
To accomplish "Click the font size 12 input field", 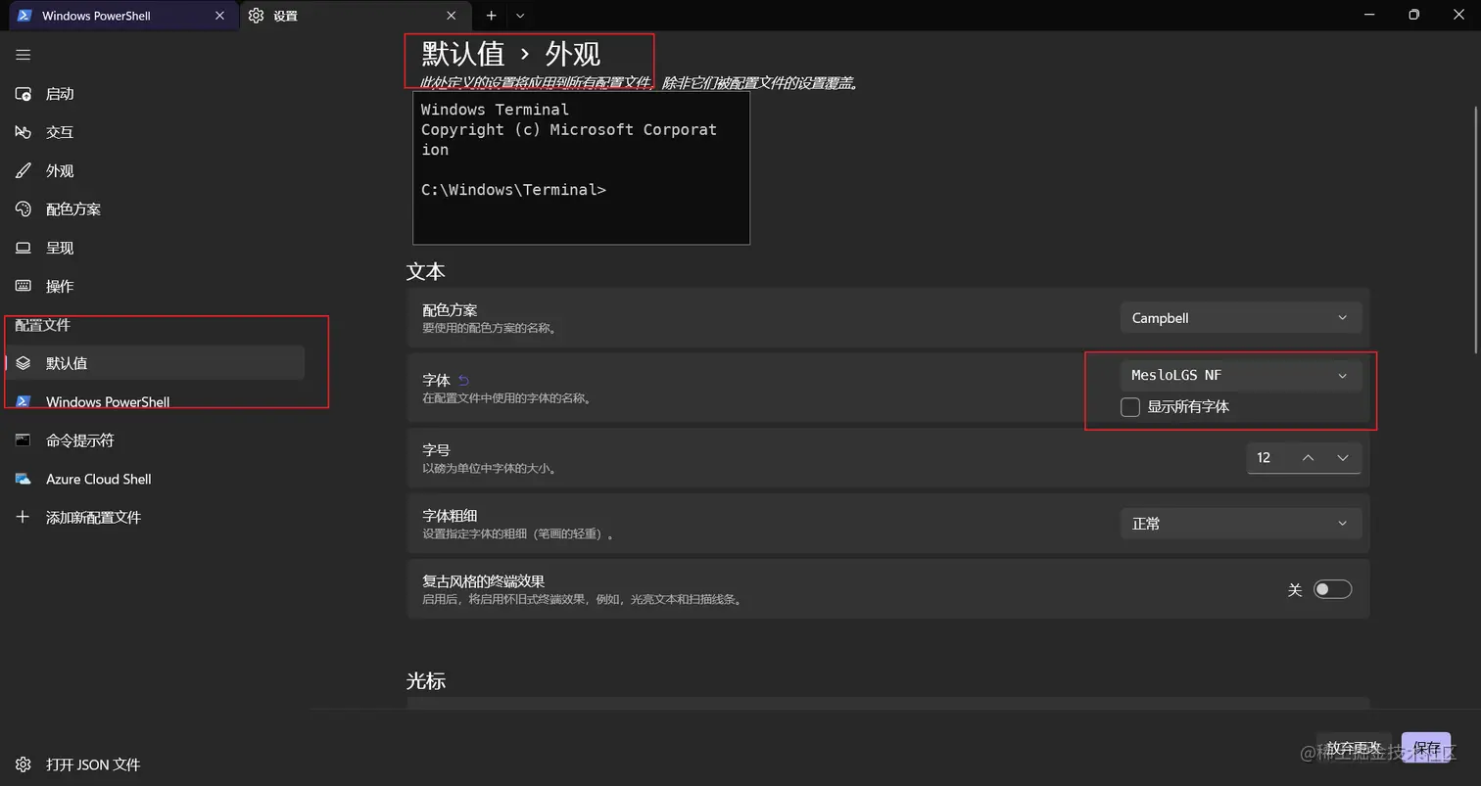I will click(1268, 458).
